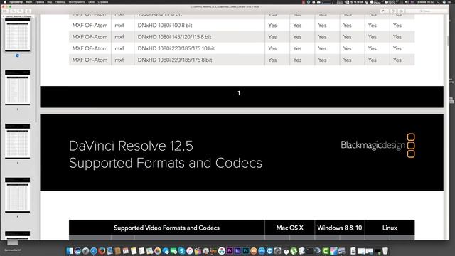This screenshot has width=455, height=256.
Task: Click the zoom out magnifier button
Action: (x=14, y=11)
